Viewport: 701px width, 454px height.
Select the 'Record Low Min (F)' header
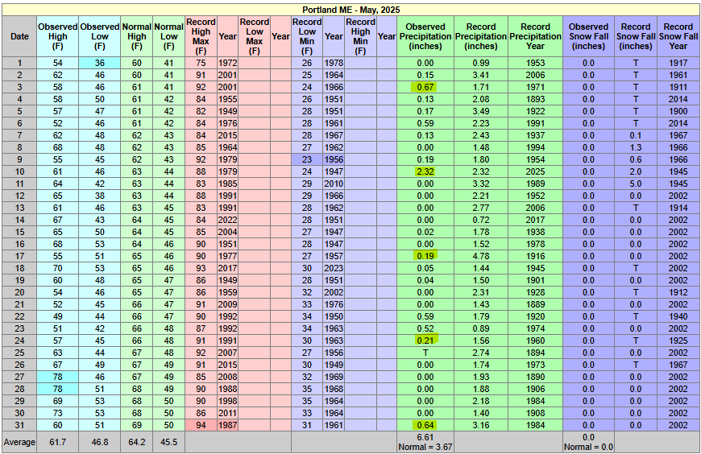click(307, 36)
